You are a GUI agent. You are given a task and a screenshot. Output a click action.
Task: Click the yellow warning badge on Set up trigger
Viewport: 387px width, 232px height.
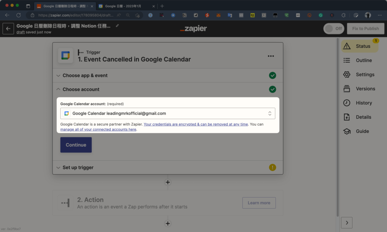pyautogui.click(x=272, y=168)
